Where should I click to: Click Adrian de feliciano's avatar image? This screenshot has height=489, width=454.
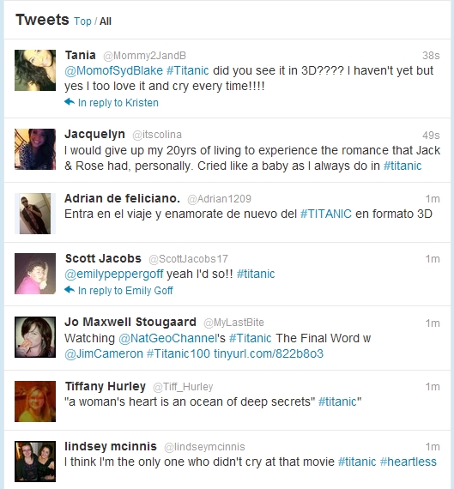click(35, 214)
